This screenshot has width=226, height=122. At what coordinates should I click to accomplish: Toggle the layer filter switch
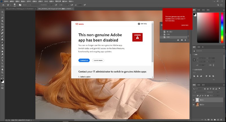220,89
